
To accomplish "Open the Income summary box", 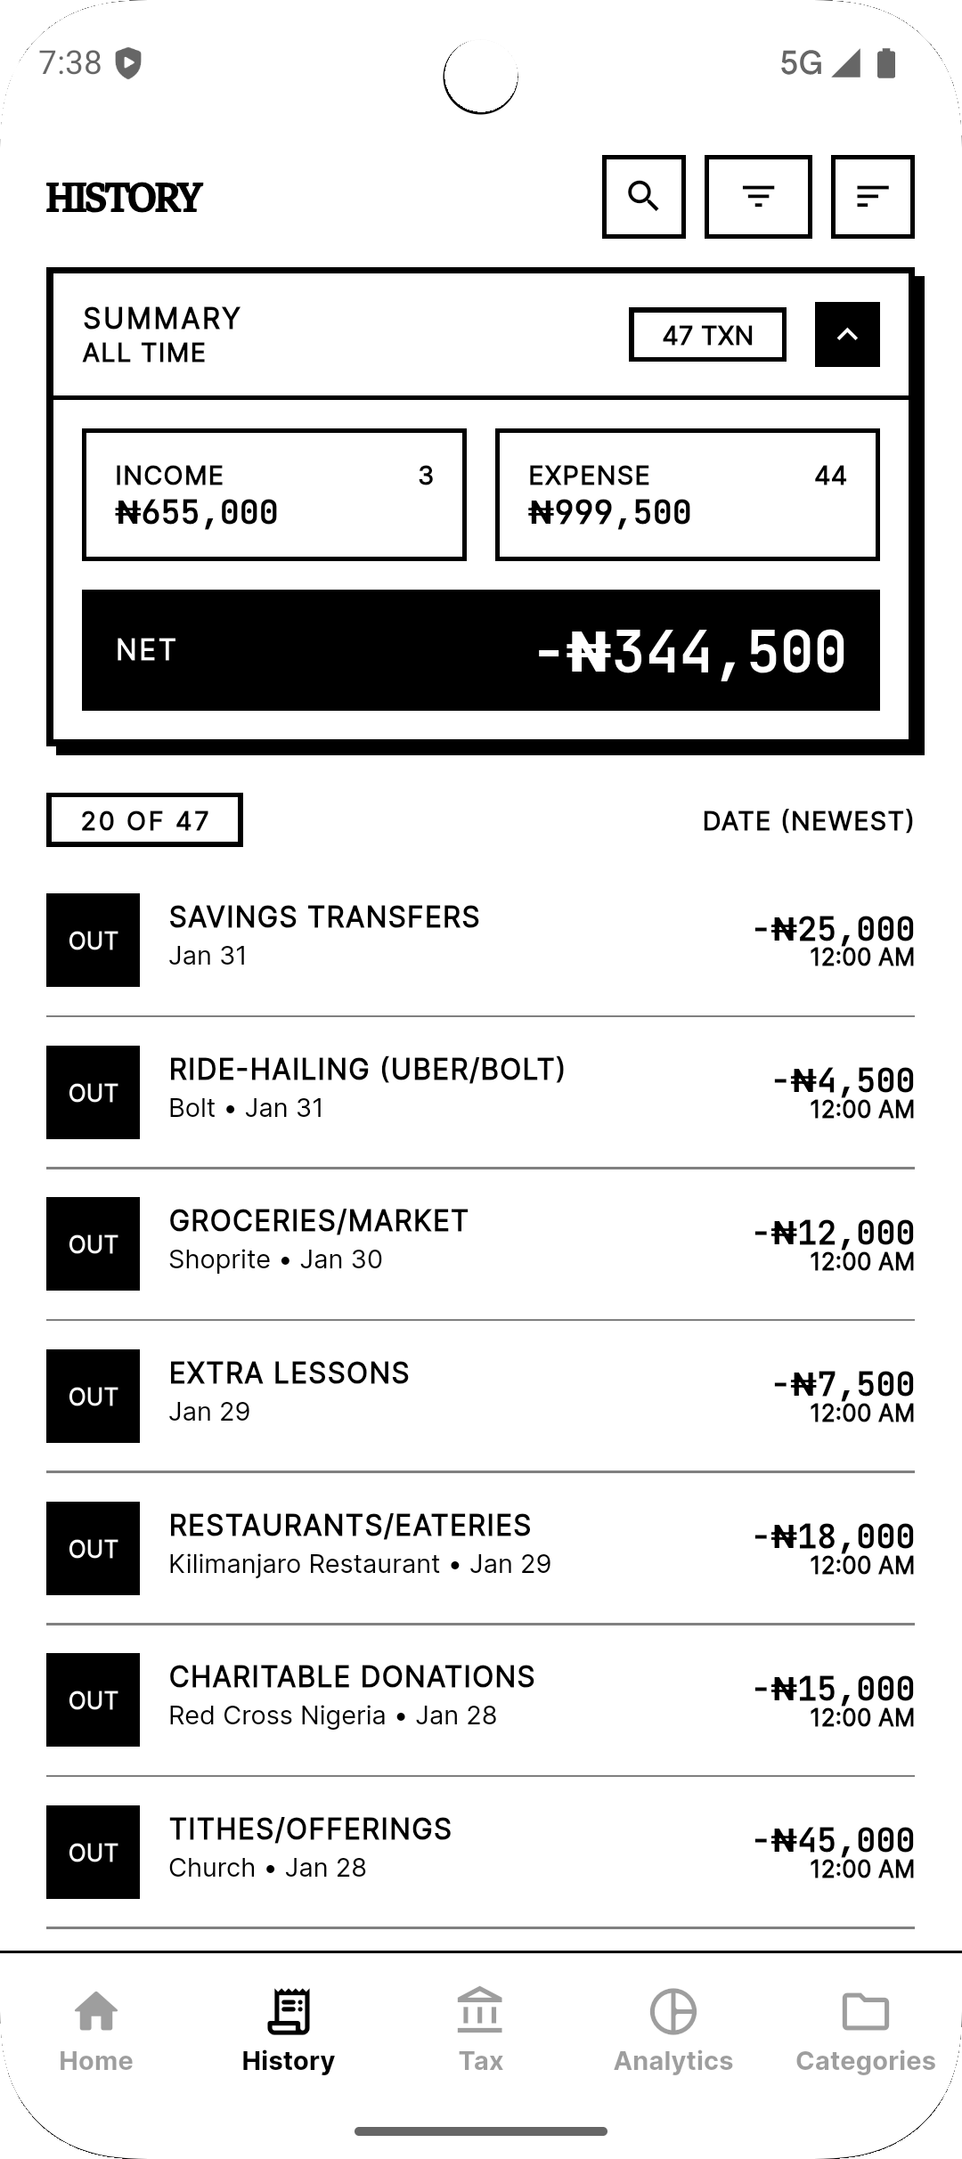I will [274, 494].
